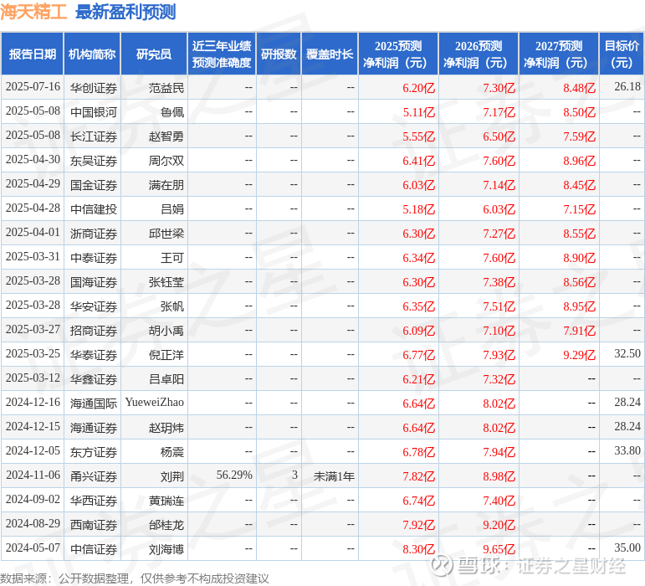Viewport: 645px width, 586px height.
Task: Click the 海通国际 institution cell
Action: coord(94,404)
